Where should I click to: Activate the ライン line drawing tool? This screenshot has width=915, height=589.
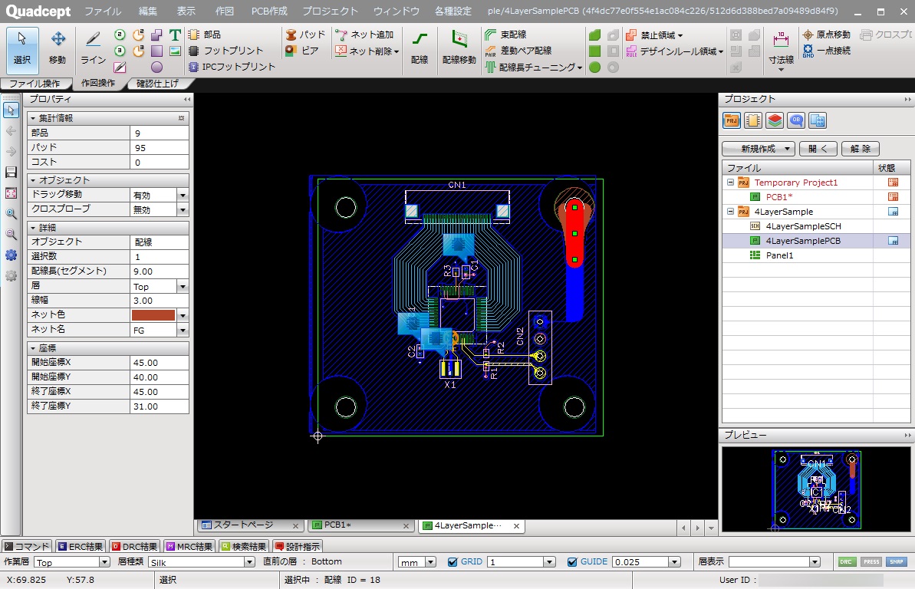pos(93,47)
